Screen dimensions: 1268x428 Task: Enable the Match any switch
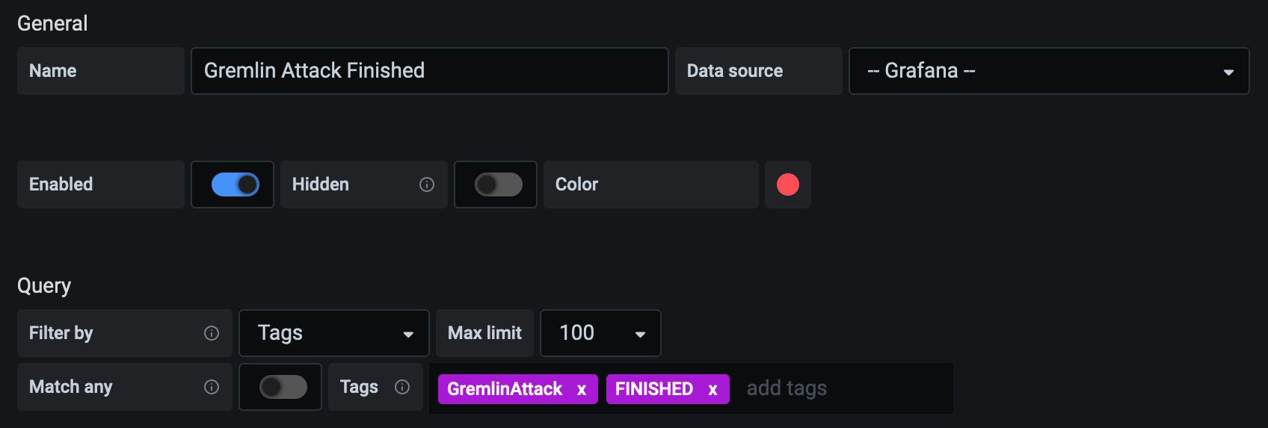click(x=283, y=387)
